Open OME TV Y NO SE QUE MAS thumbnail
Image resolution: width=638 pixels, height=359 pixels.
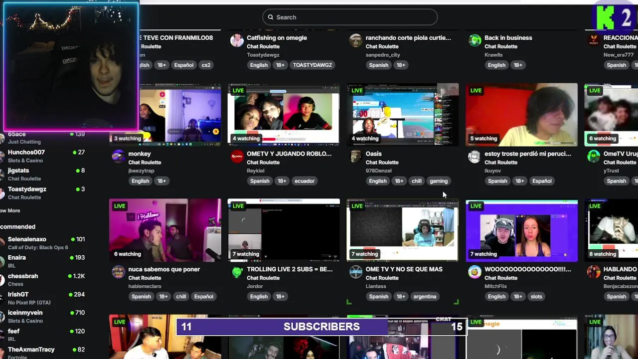point(402,230)
